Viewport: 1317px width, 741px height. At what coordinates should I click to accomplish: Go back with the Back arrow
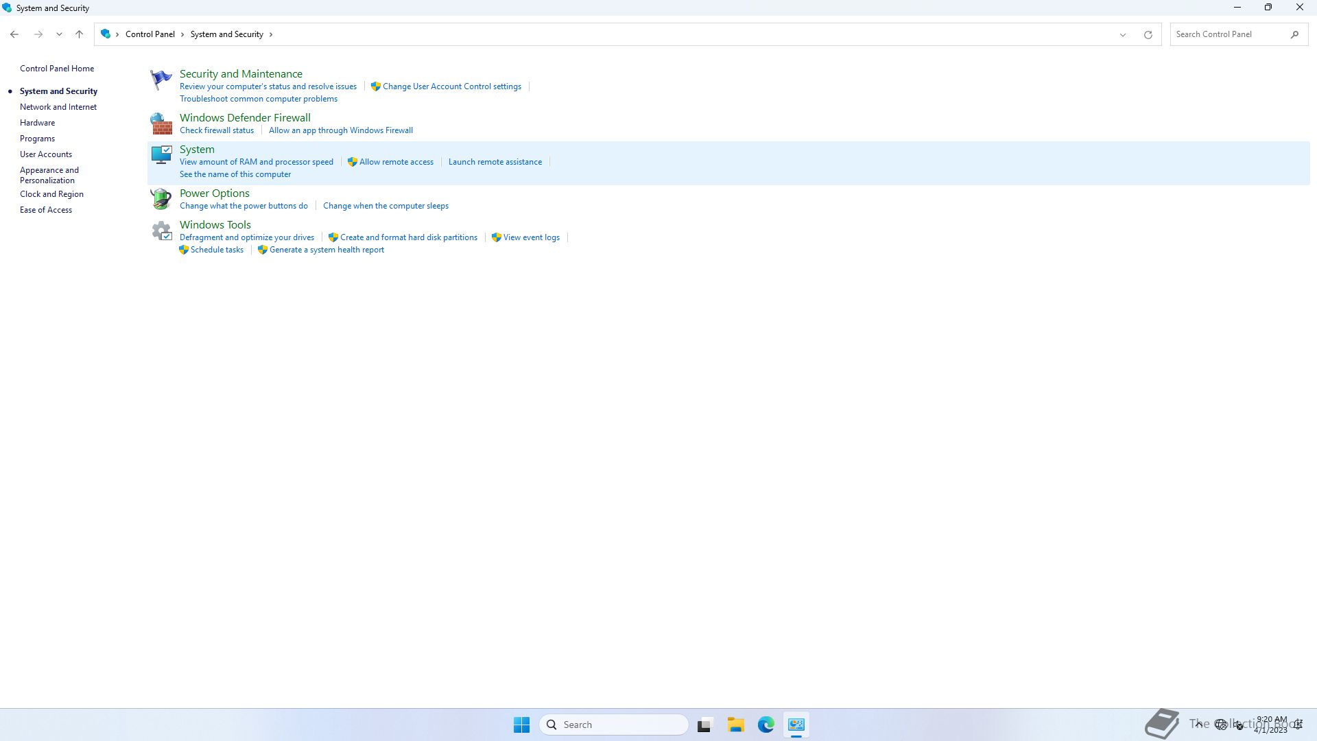[x=14, y=34]
